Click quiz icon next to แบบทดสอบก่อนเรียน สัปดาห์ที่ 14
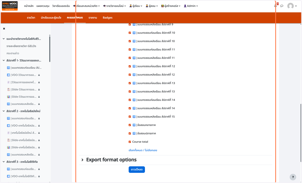Screen dimensions: 302x183 point(134,100)
